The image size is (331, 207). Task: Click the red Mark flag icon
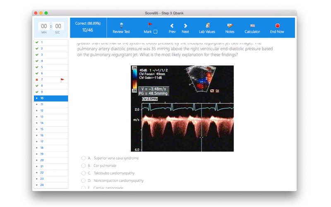coord(150,25)
